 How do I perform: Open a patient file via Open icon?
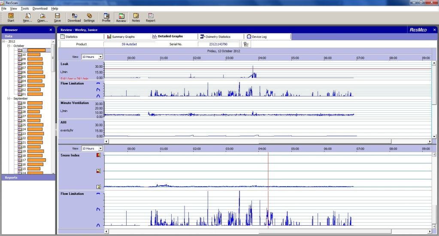42,17
